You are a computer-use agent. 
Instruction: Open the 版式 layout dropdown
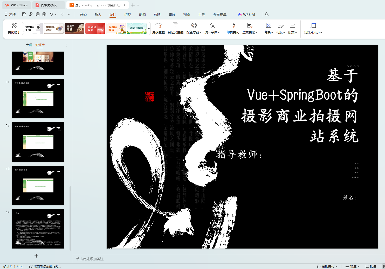pyautogui.click(x=293, y=28)
